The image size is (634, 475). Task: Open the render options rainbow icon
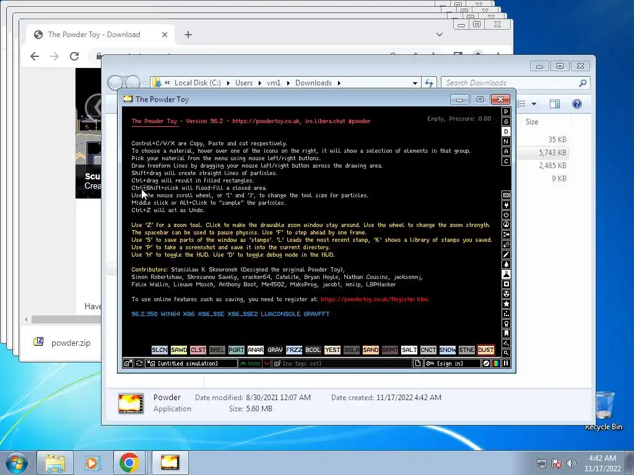click(496, 364)
